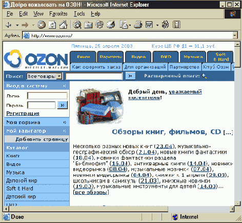Go forward with the Forward arrow

(25, 25)
